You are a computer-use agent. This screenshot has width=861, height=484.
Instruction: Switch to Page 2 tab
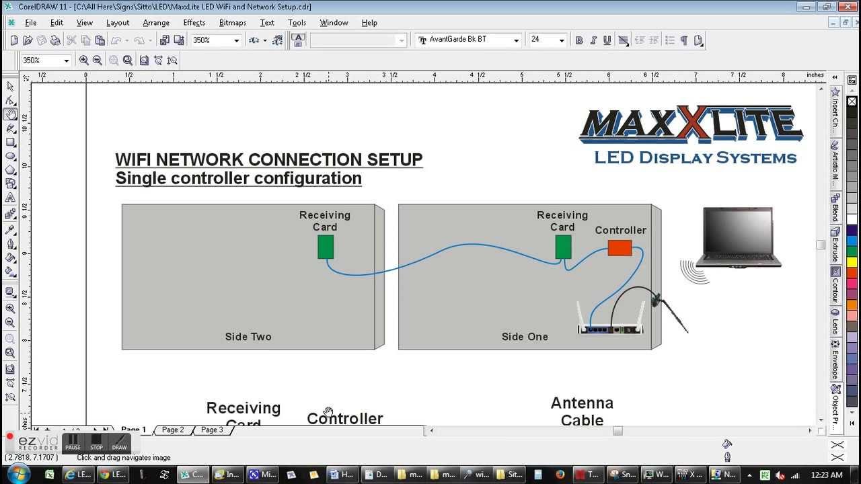pos(173,430)
